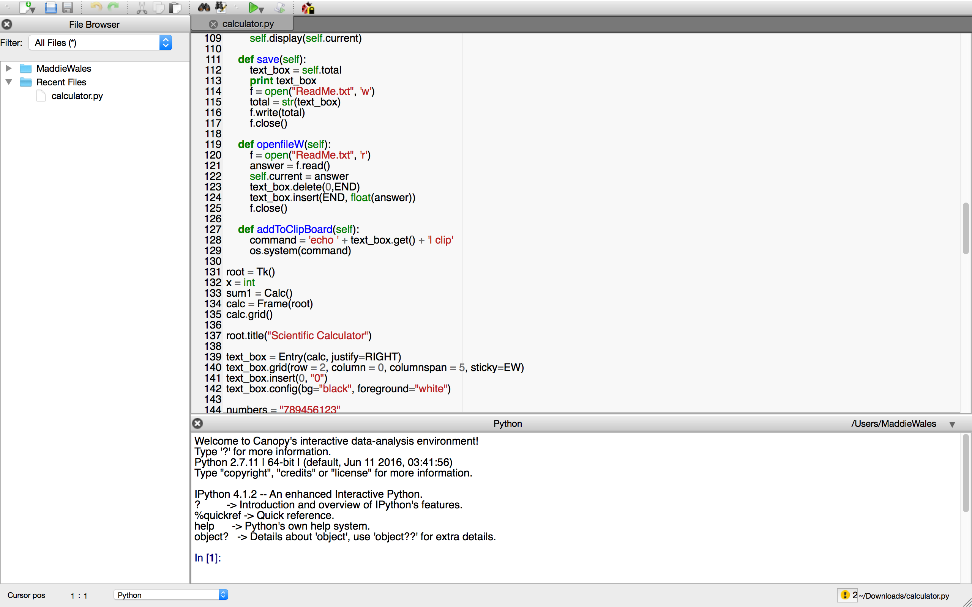Select the calculator.py editor tab
The image size is (972, 607).
pyautogui.click(x=242, y=24)
